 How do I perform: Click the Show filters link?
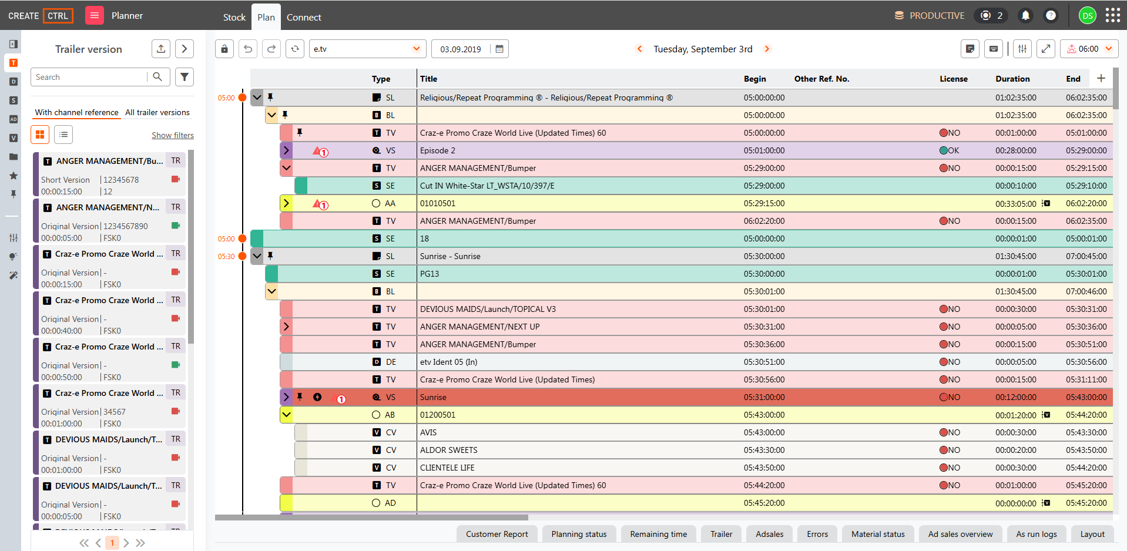[x=173, y=135]
